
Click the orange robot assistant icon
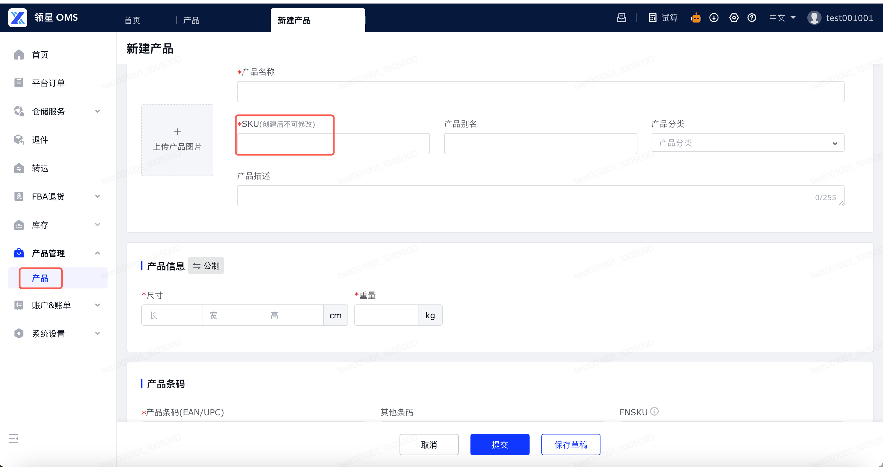point(696,18)
